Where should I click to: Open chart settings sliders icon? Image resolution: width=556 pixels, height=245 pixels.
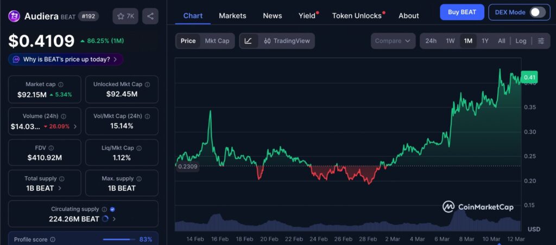click(541, 41)
